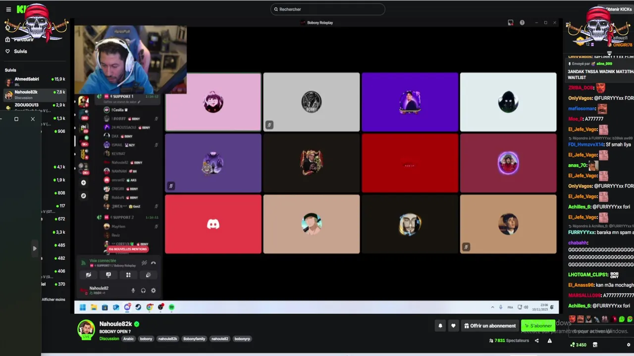Toggle Discord noise suppression icon
634x356 pixels.
(x=144, y=263)
